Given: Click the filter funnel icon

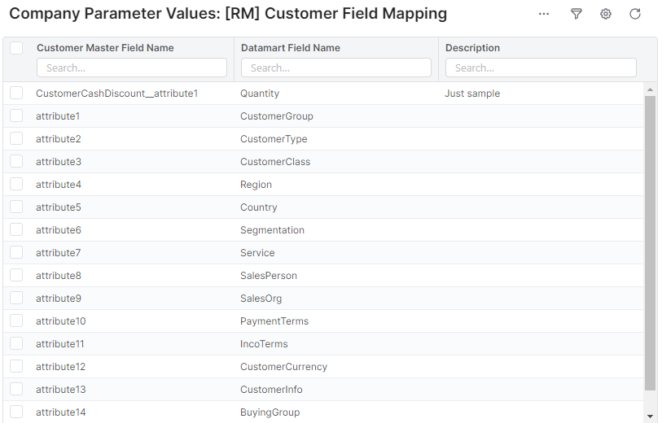Looking at the screenshot, I should [x=577, y=14].
